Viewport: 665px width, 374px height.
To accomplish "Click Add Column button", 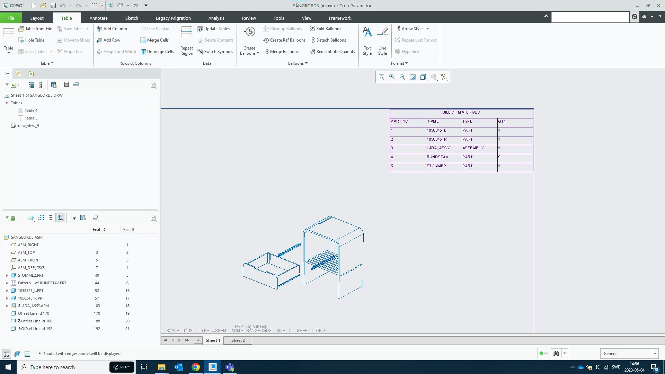I will coord(112,29).
